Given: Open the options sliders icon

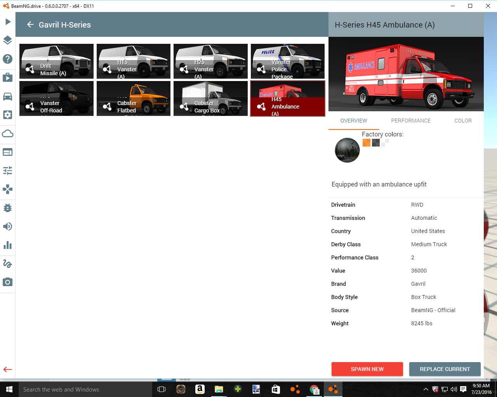Looking at the screenshot, I should click(8, 171).
